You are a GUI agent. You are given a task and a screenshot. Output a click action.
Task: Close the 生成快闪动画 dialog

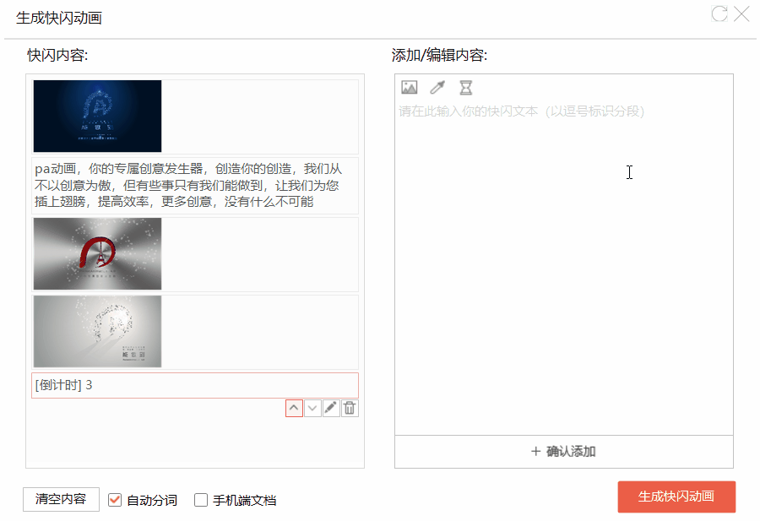(741, 14)
